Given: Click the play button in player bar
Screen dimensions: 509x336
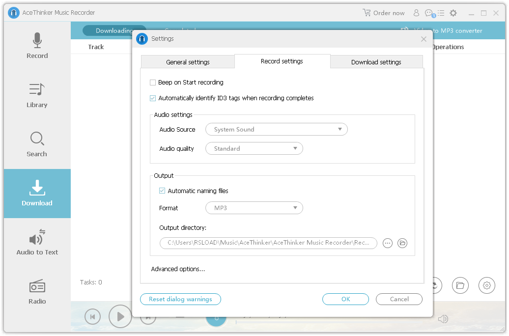Looking at the screenshot, I should 120,316.
